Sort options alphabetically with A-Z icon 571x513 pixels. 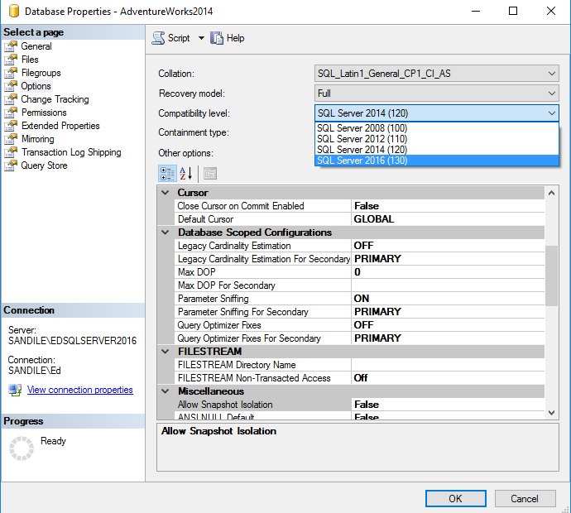(x=186, y=173)
